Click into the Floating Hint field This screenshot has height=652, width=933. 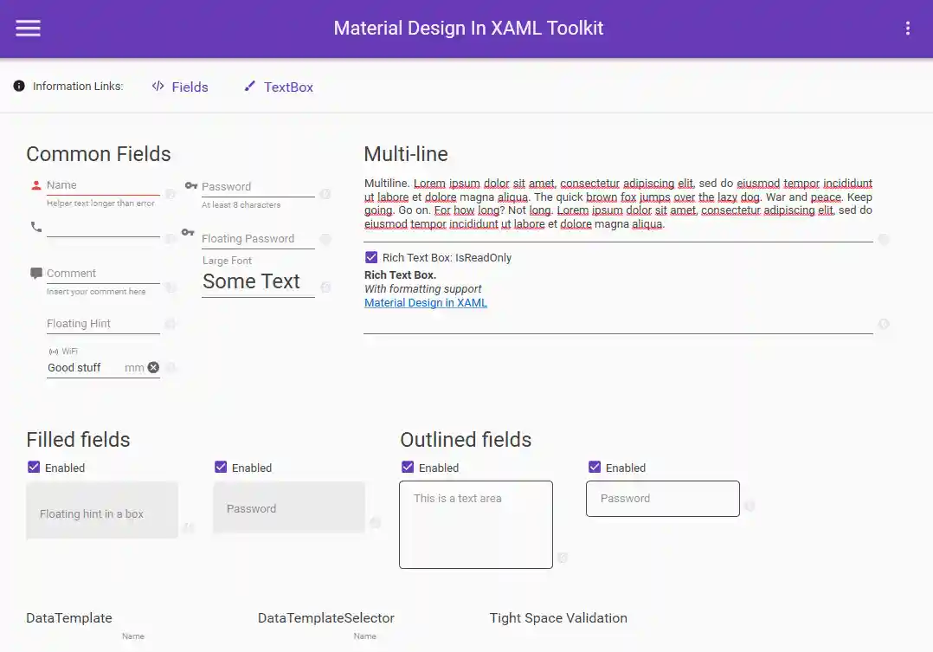(102, 324)
